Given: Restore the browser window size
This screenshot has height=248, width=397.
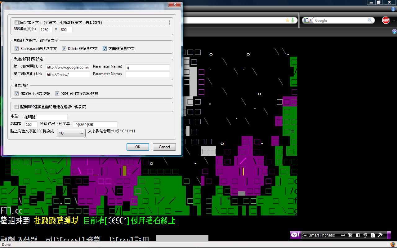Looking at the screenshot, I should 379,2.
